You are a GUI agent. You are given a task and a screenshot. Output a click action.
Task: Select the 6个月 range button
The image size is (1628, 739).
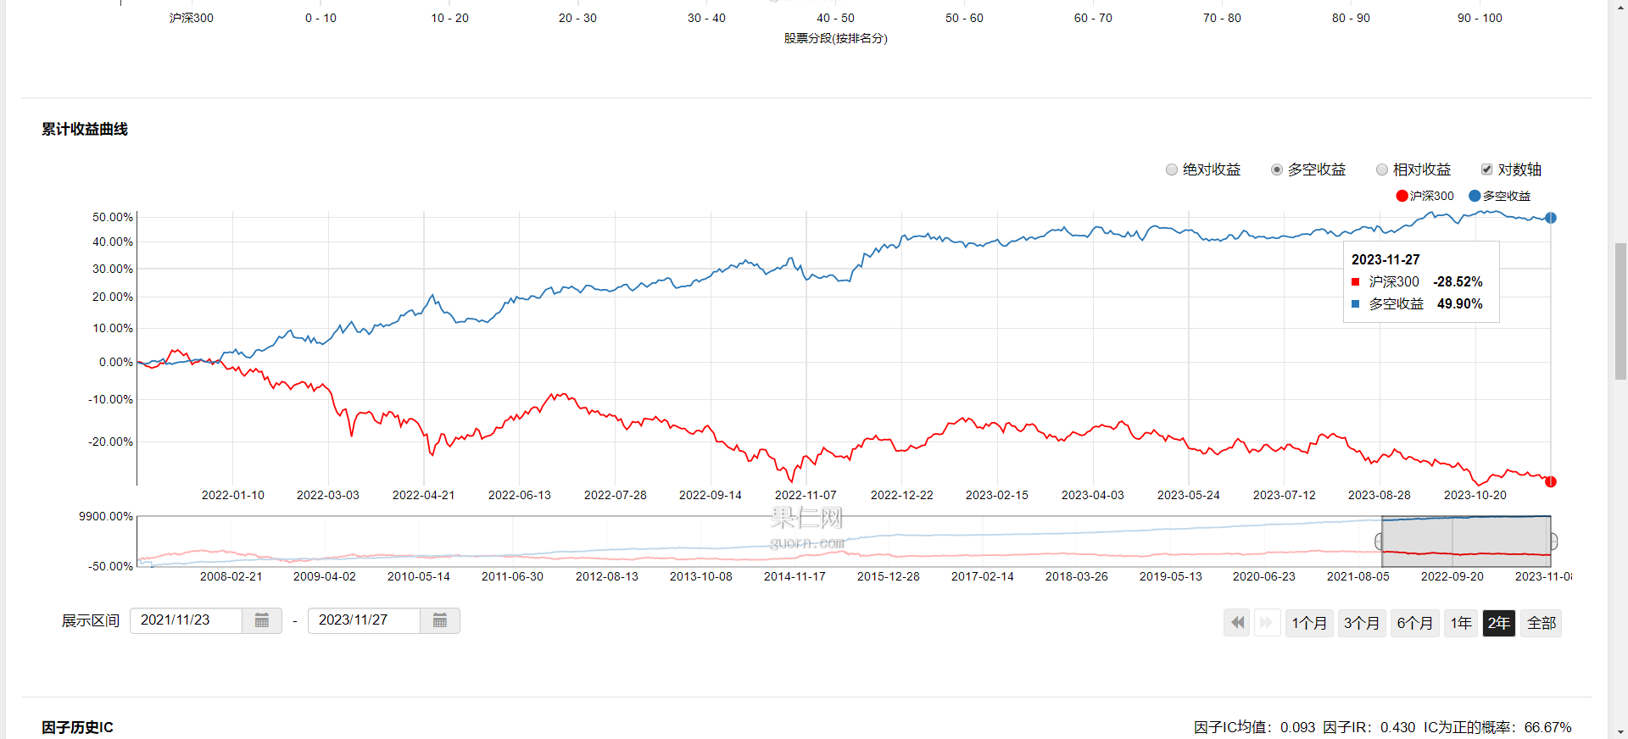point(1414,623)
